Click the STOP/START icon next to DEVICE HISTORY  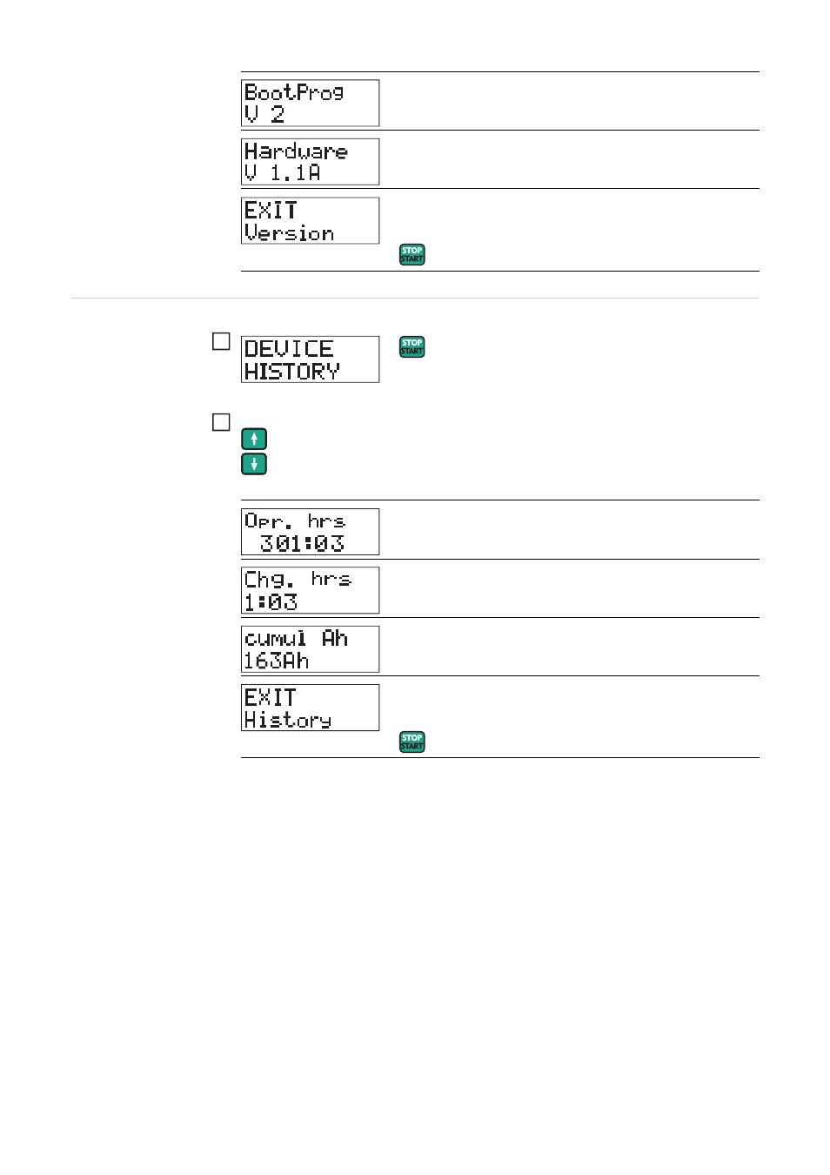(x=412, y=346)
